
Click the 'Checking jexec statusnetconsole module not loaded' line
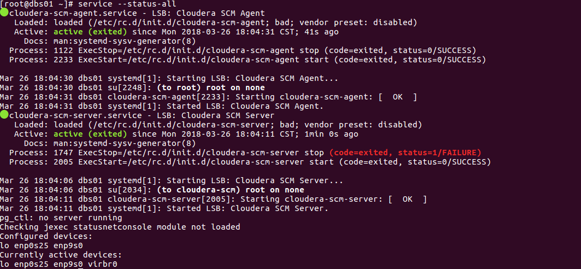120,227
